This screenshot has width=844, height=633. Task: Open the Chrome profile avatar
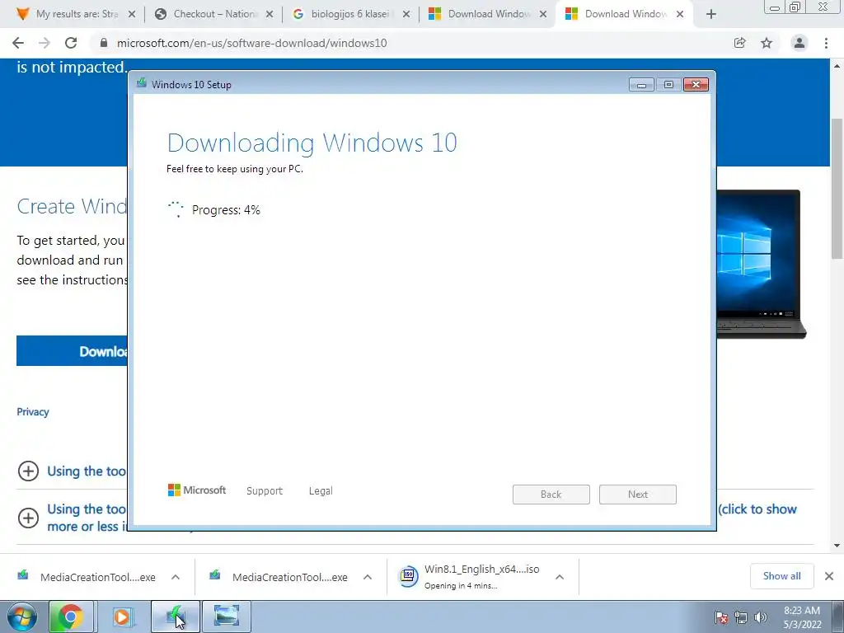tap(799, 43)
